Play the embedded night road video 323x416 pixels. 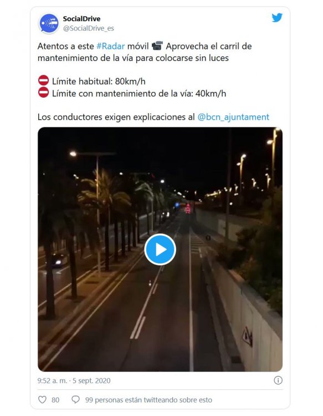point(160,250)
